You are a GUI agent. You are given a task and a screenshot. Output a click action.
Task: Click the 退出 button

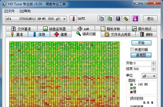[150, 19]
